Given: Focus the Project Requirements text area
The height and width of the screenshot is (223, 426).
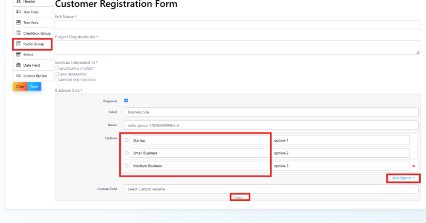Looking at the screenshot, I should [x=237, y=47].
